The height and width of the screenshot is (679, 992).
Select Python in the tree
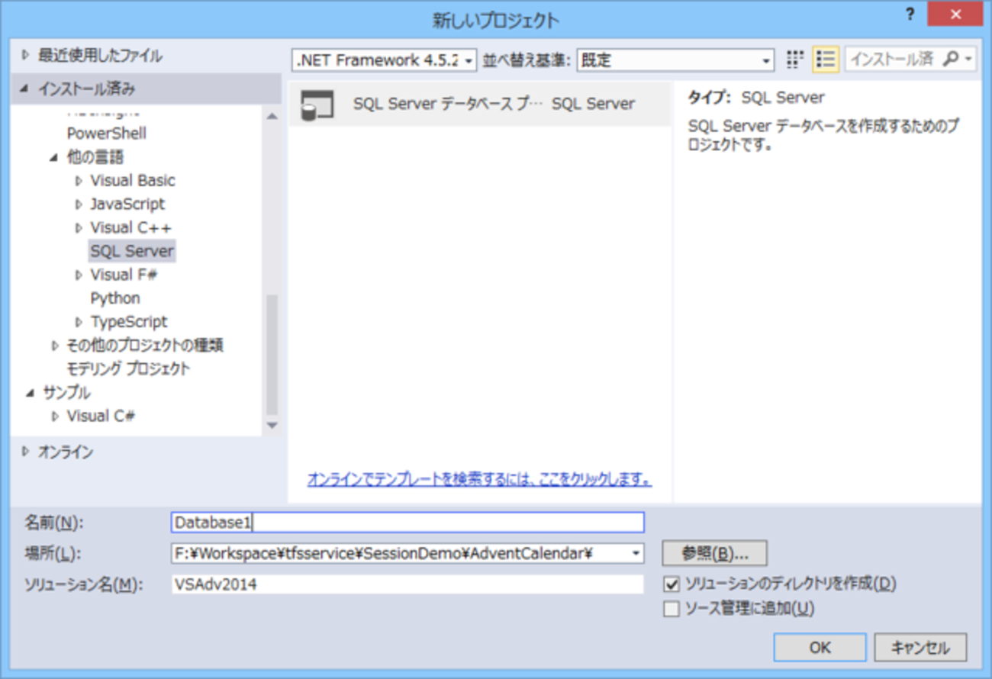[x=115, y=298]
